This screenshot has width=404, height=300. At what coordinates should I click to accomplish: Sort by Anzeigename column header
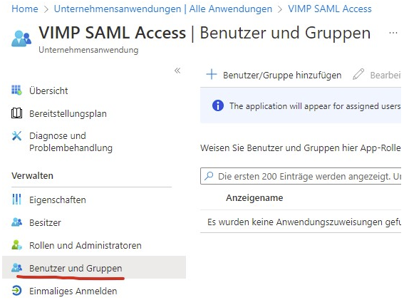coord(254,197)
